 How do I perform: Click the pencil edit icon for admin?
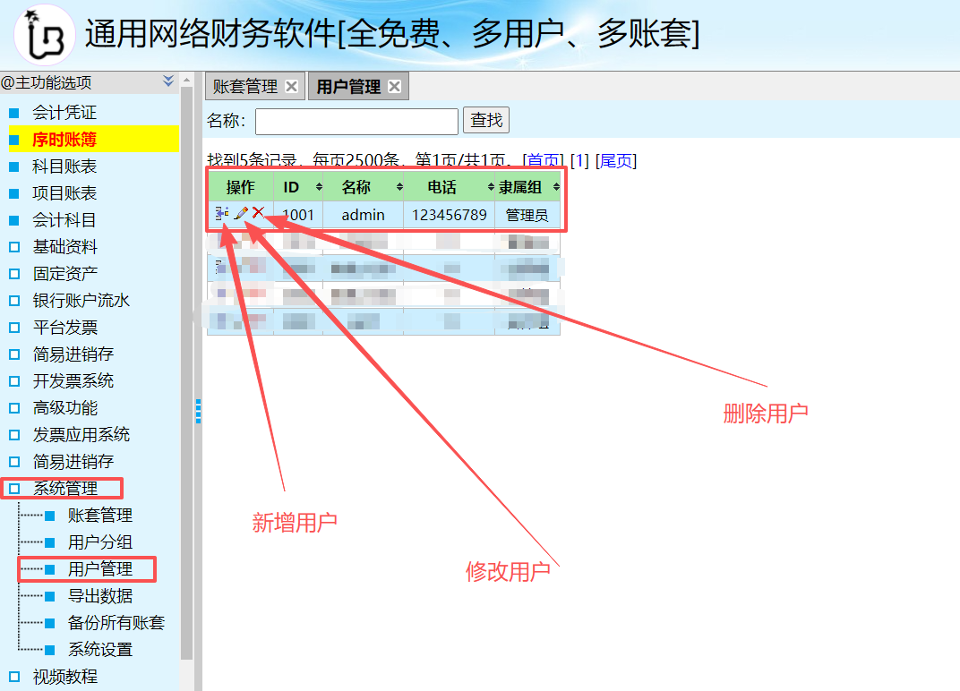241,214
